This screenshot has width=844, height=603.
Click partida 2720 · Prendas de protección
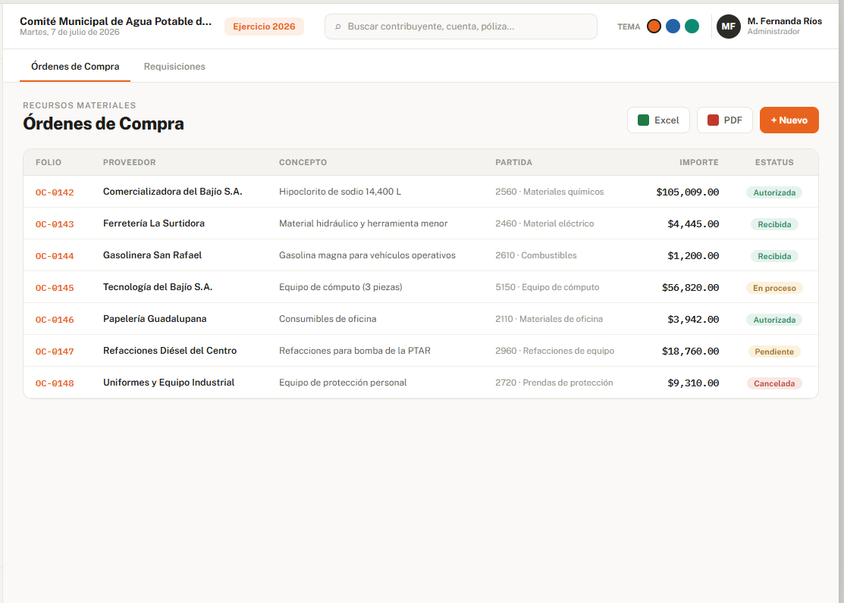click(x=554, y=382)
